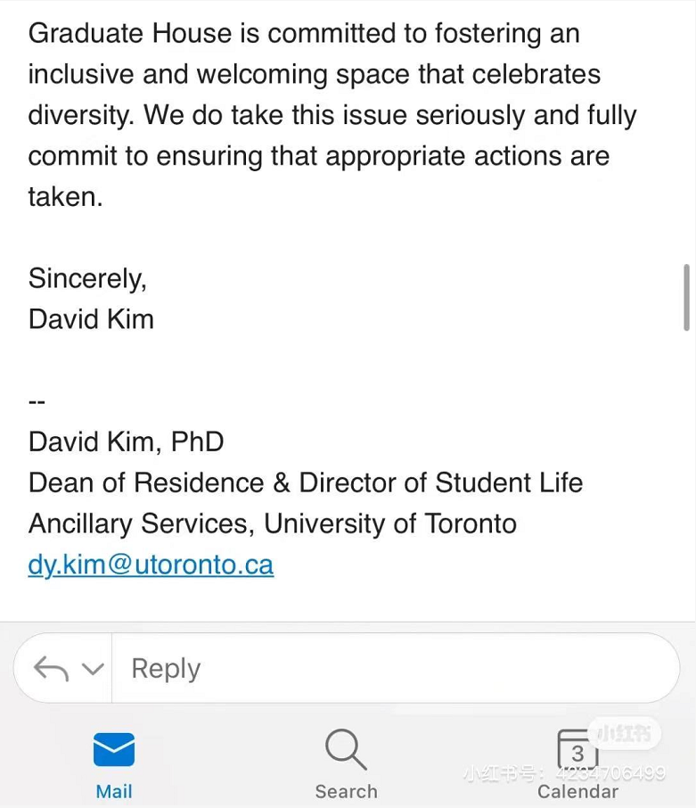Open the Calendar icon showing 3

point(577,749)
